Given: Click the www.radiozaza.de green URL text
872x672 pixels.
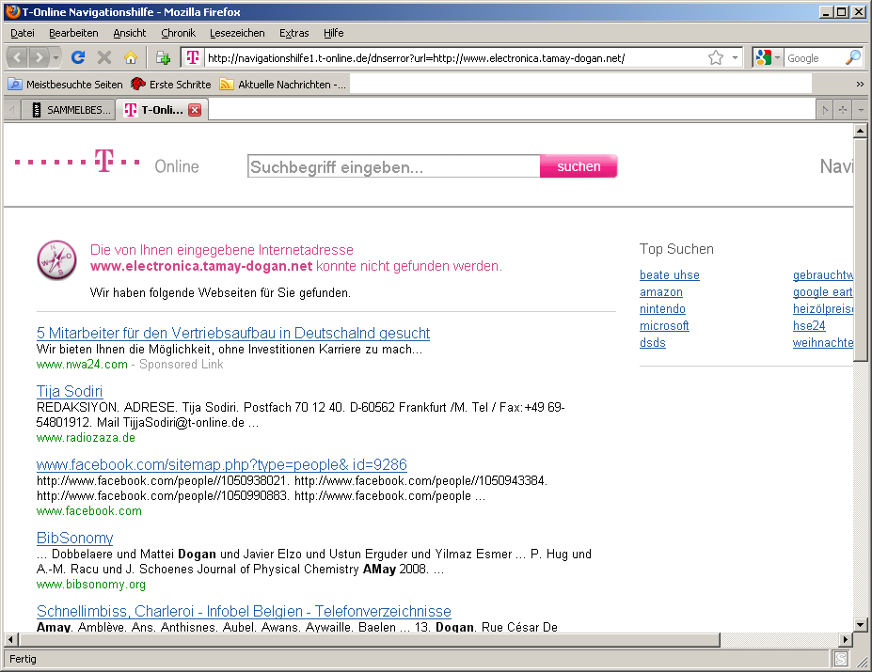Looking at the screenshot, I should pos(86,437).
